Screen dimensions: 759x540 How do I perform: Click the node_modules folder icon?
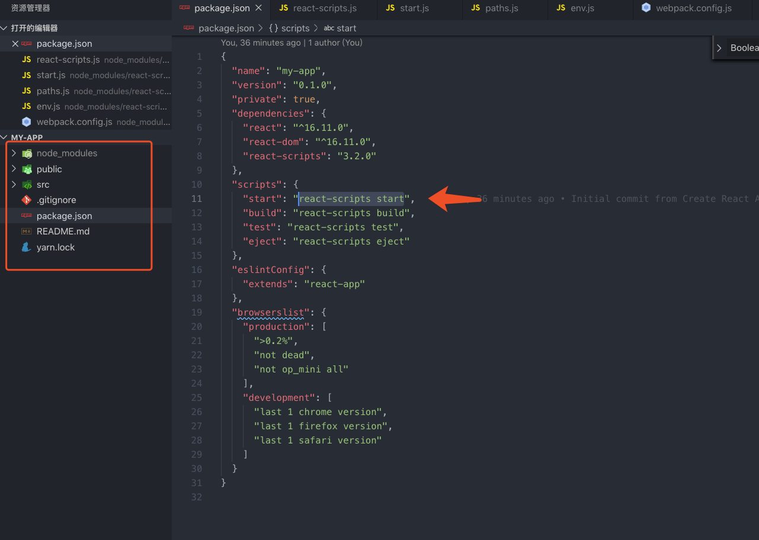(27, 153)
